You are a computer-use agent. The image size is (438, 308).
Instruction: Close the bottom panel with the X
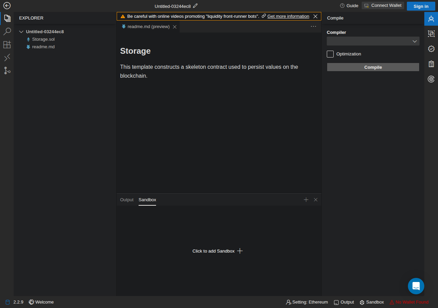pos(315,200)
